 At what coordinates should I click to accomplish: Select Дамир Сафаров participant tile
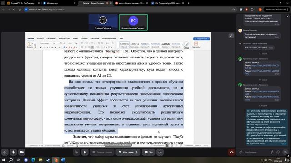pyautogui.click(x=103, y=22)
